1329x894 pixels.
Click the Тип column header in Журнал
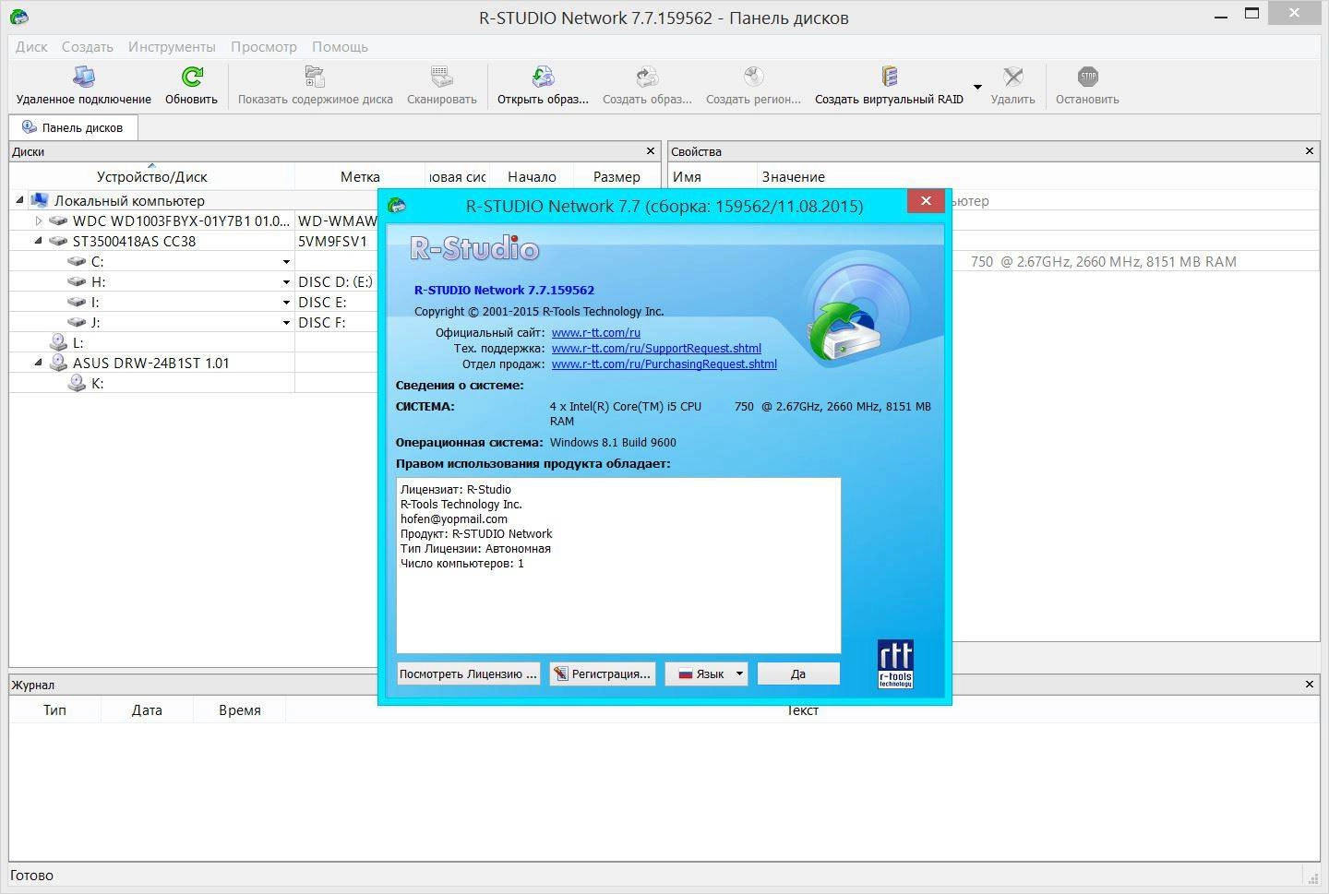coord(54,709)
